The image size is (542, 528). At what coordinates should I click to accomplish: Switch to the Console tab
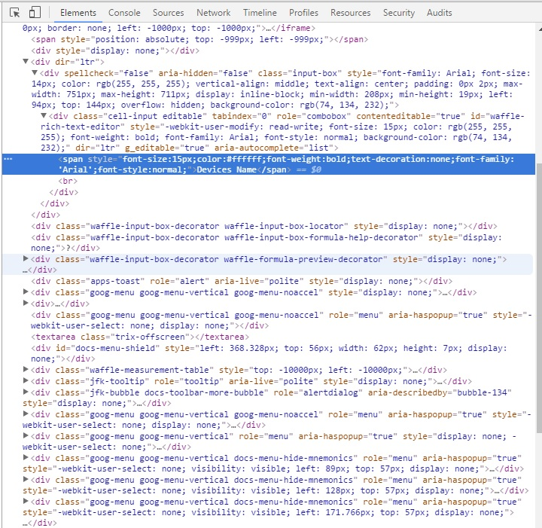coord(124,13)
